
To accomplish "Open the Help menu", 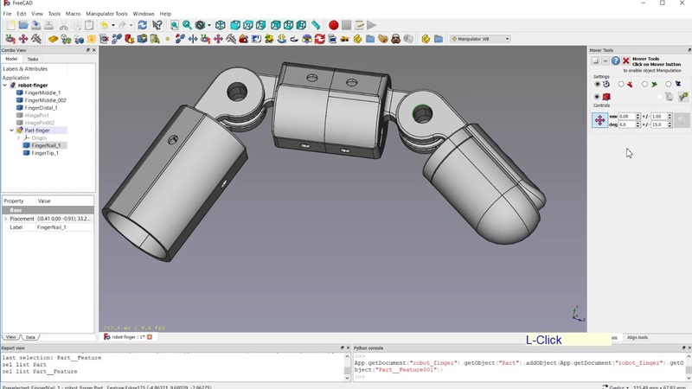I will click(165, 14).
